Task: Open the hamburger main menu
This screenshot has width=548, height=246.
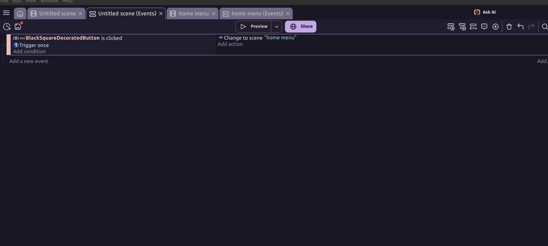Action: tap(6, 13)
